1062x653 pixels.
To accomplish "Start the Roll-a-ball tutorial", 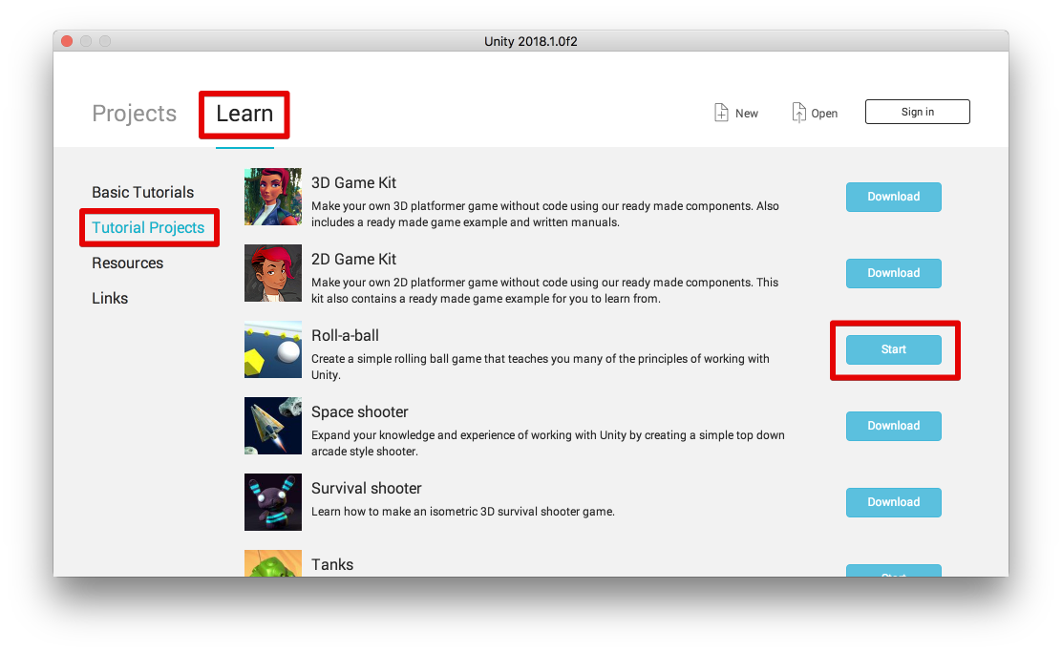I will click(x=893, y=349).
